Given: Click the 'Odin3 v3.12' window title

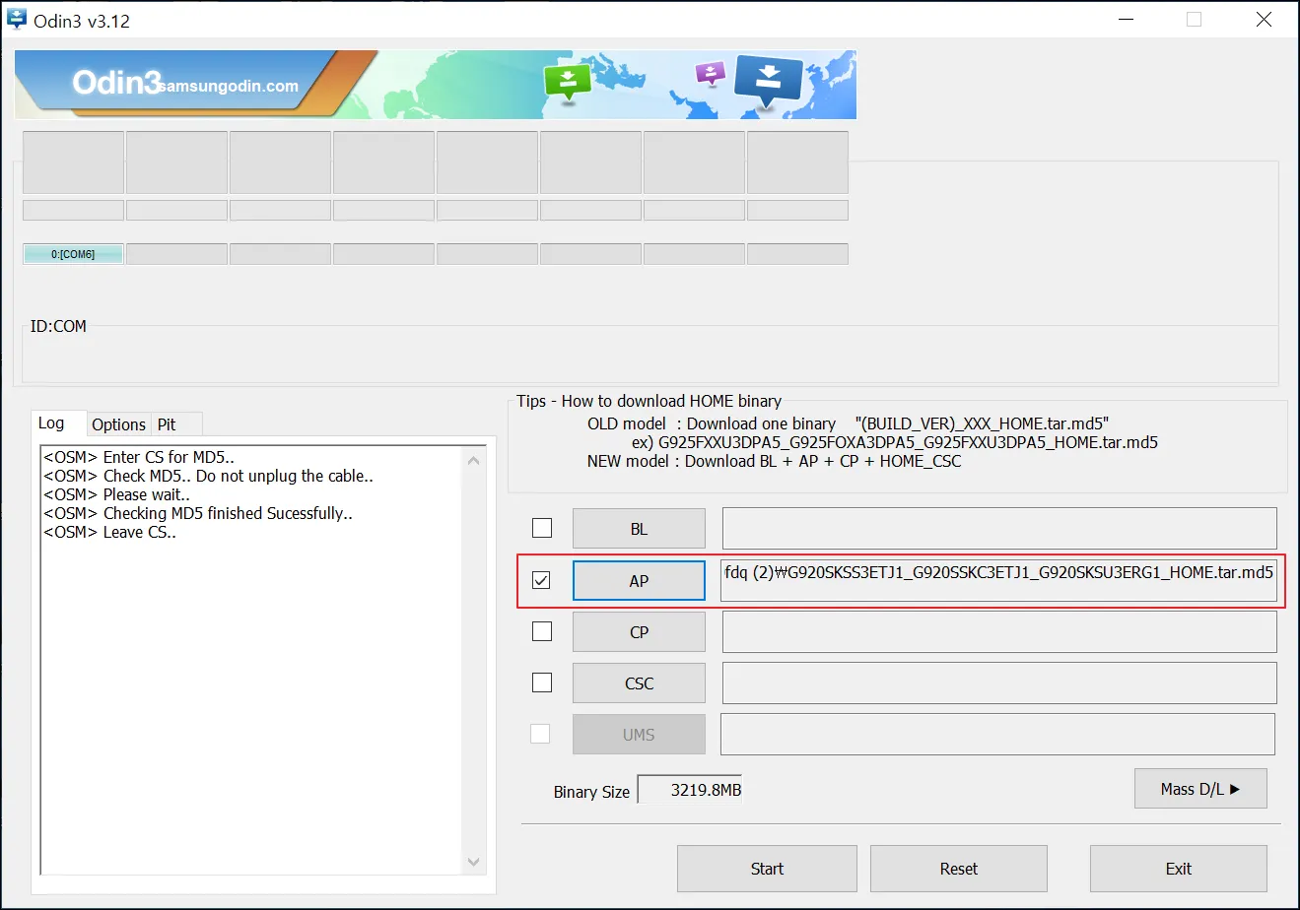Looking at the screenshot, I should 82,21.
